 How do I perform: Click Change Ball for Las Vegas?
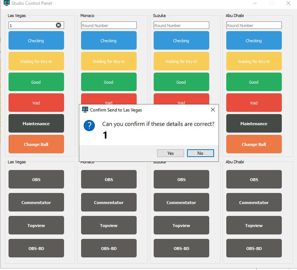[36, 144]
